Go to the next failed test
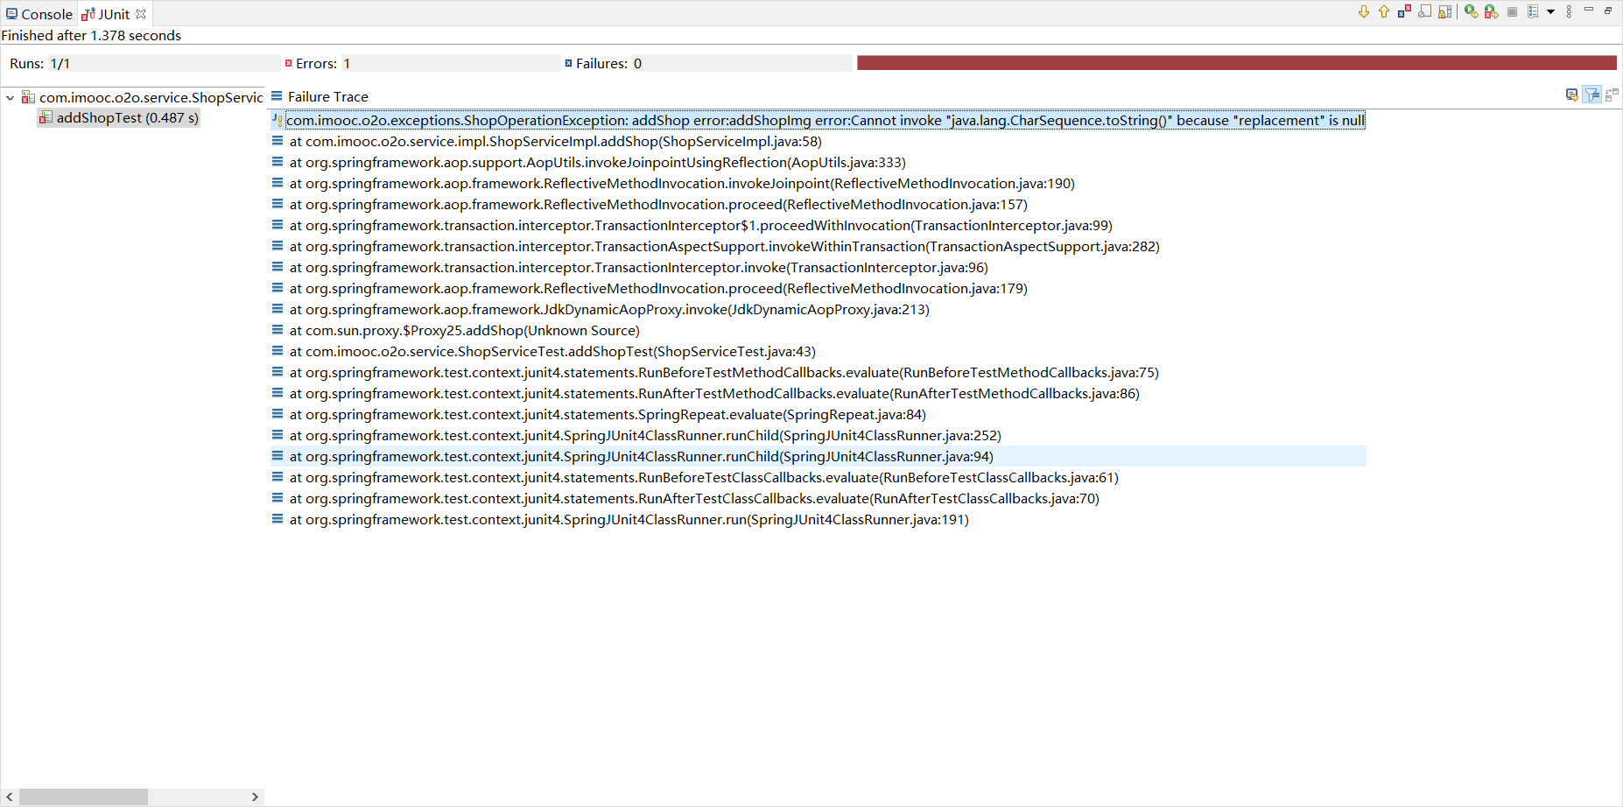 [1364, 11]
